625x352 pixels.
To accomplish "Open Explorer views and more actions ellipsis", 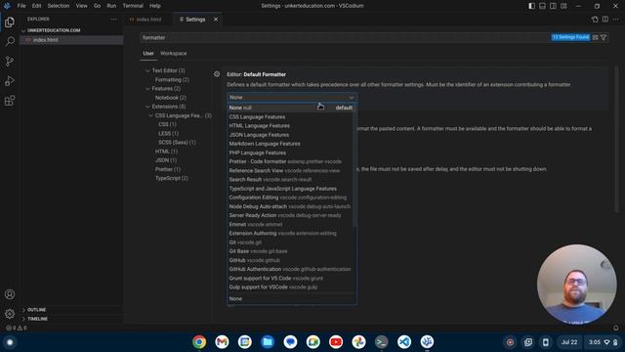I will click(x=114, y=20).
